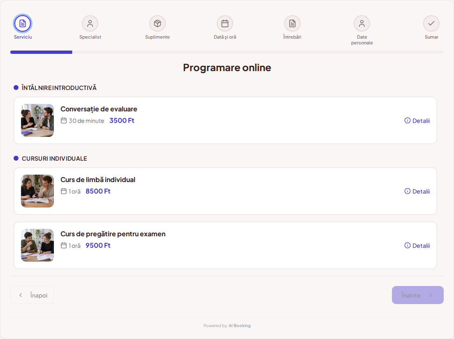This screenshot has height=339, width=454.
Task: Click info icon for Conversație de evaluare
Action: [x=408, y=121]
